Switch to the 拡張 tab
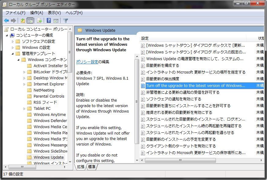 [x=81, y=167]
